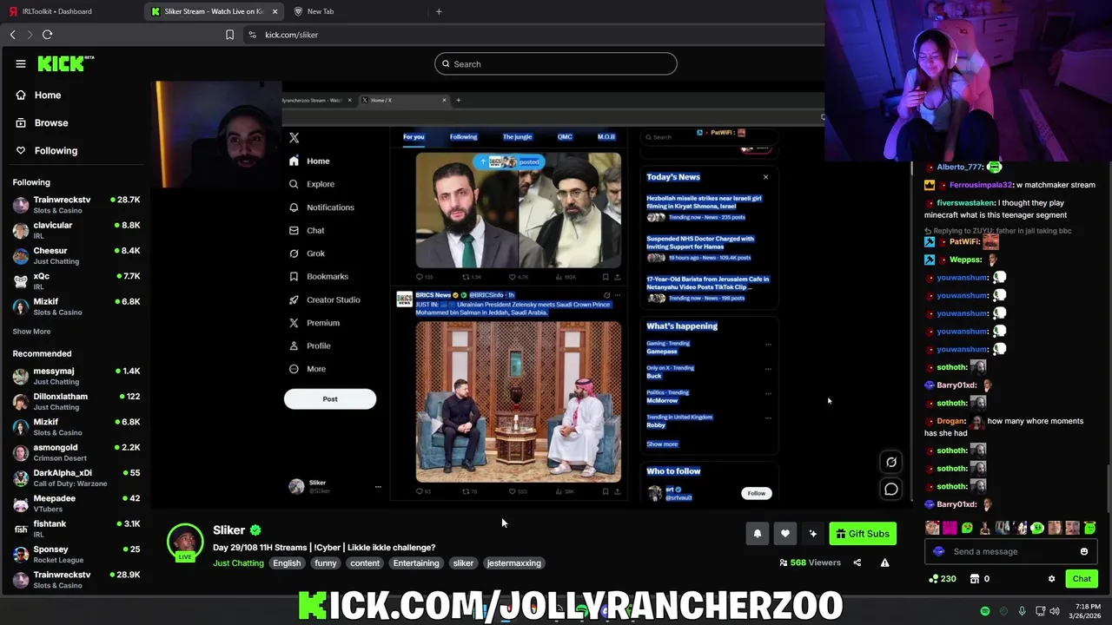This screenshot has width=1112, height=625.
Task: Click fiverswastaken username in chat
Action: (x=965, y=203)
